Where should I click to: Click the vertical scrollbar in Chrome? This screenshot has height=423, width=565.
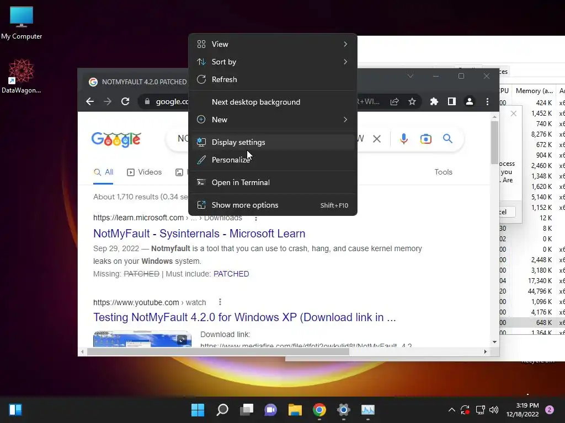click(494, 143)
